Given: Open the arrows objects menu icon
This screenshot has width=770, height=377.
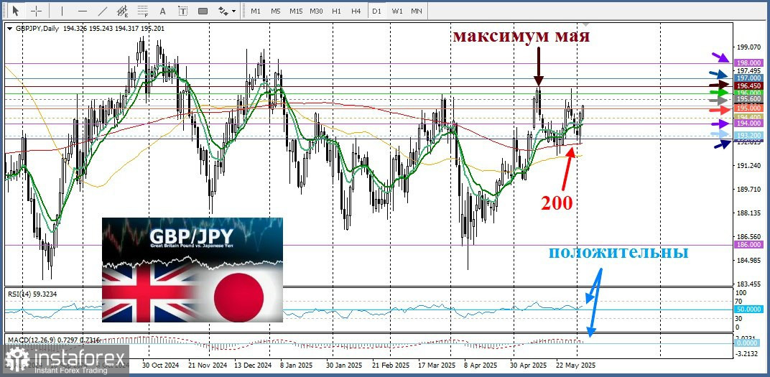Looking at the screenshot, I should pos(223,10).
